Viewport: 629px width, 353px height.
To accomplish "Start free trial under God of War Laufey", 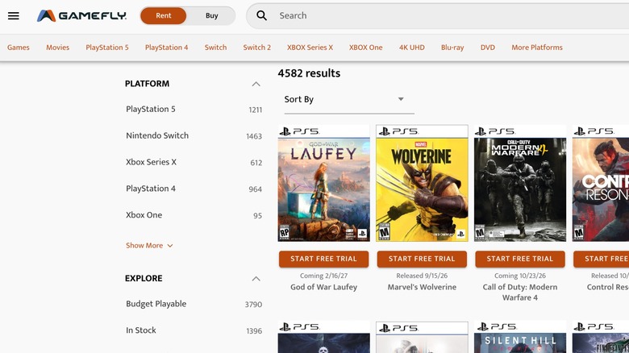I will coord(323,260).
